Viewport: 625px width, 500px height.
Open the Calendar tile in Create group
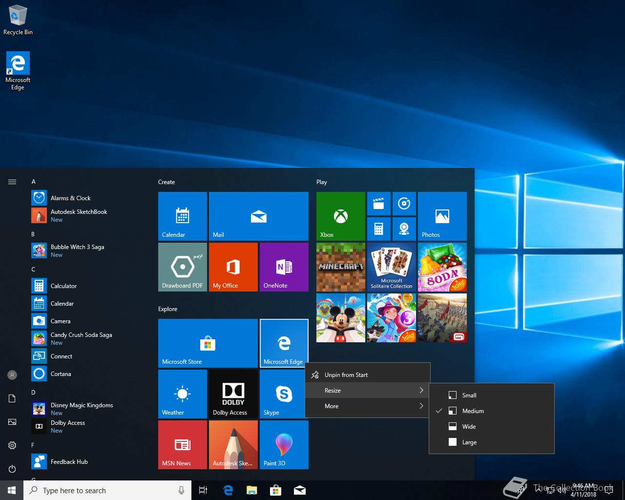coord(183,216)
